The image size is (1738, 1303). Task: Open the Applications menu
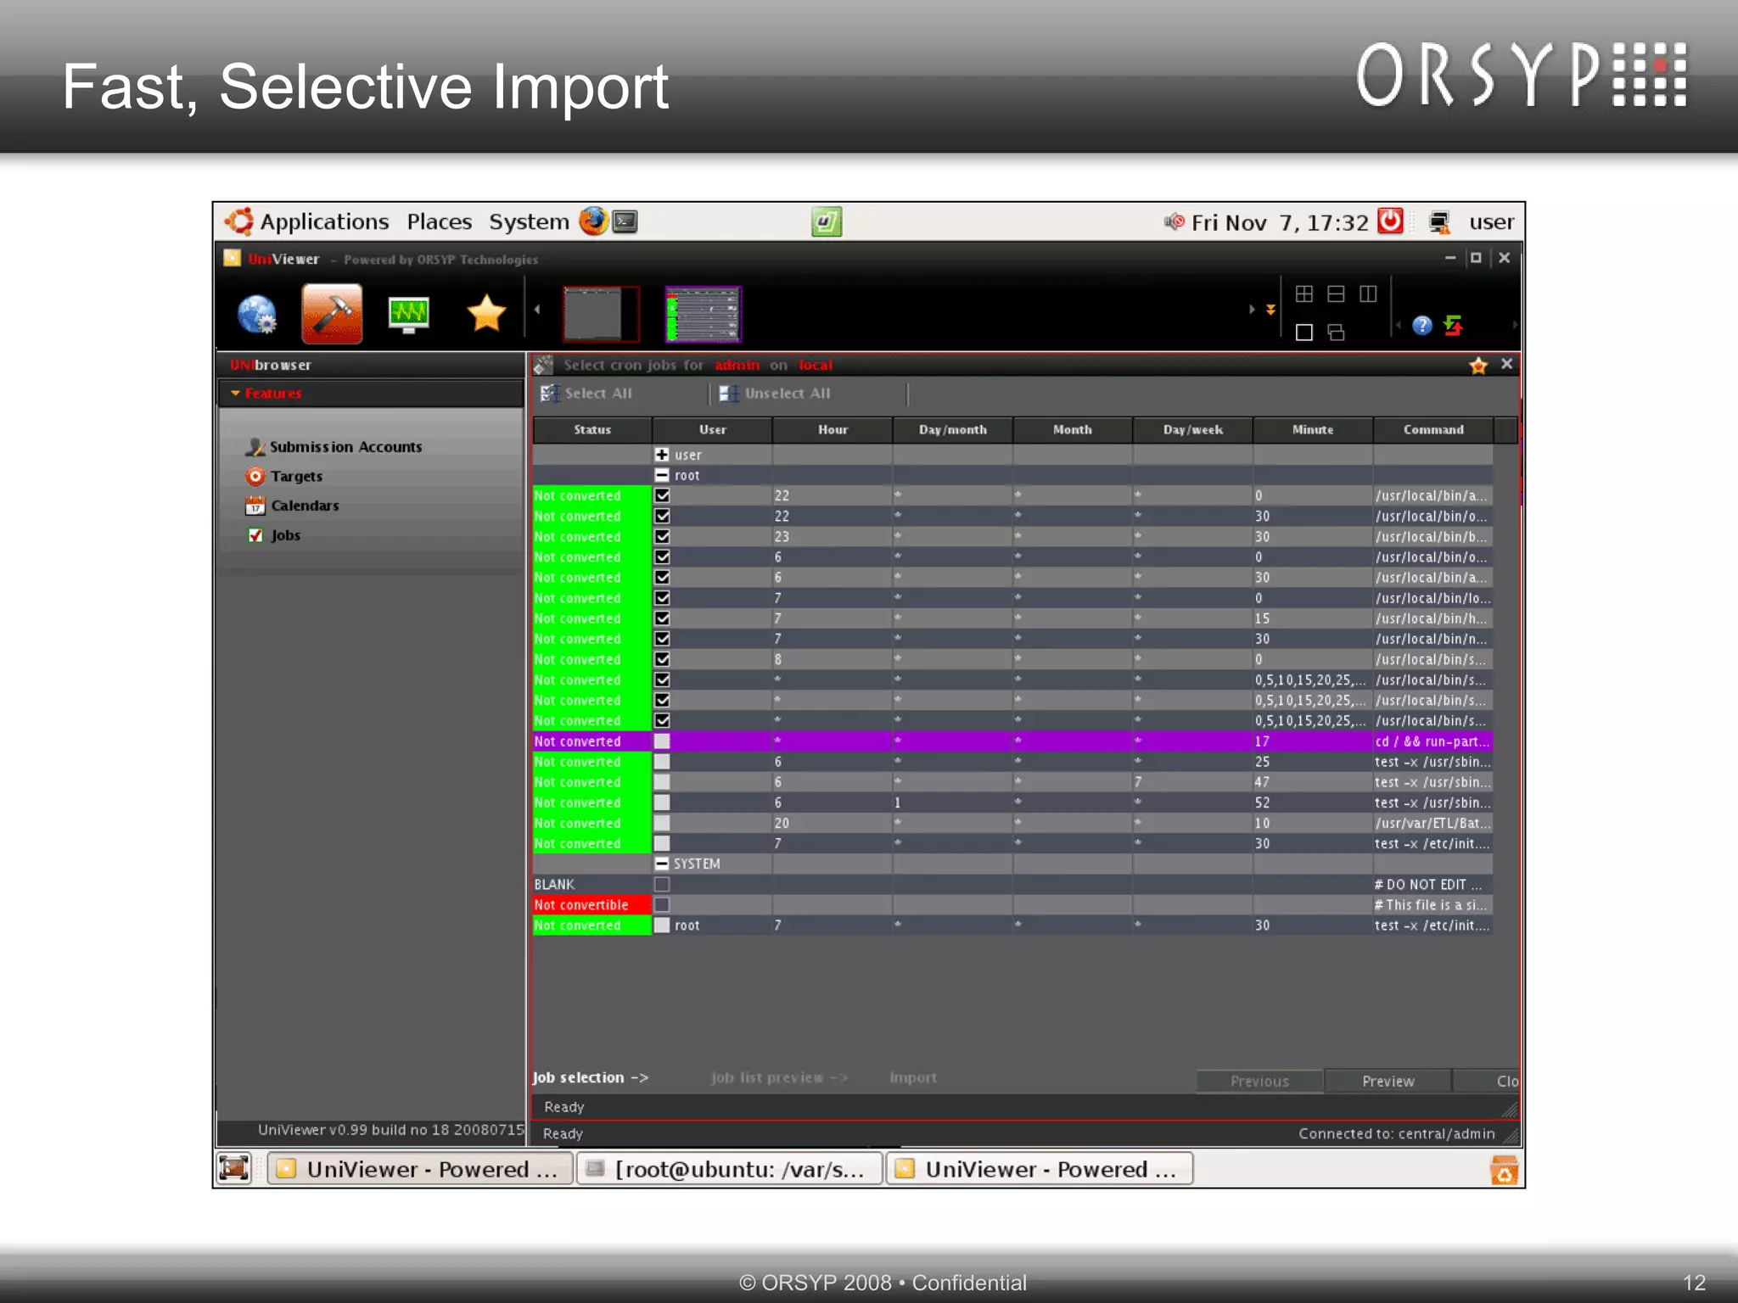(x=324, y=222)
